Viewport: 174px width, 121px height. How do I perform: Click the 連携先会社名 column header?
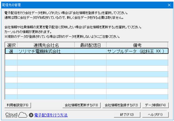point(46,45)
